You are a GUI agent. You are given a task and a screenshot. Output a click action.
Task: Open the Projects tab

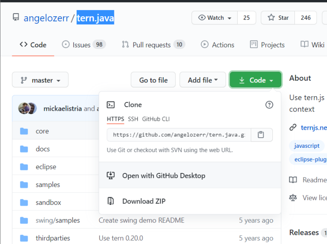click(267, 45)
